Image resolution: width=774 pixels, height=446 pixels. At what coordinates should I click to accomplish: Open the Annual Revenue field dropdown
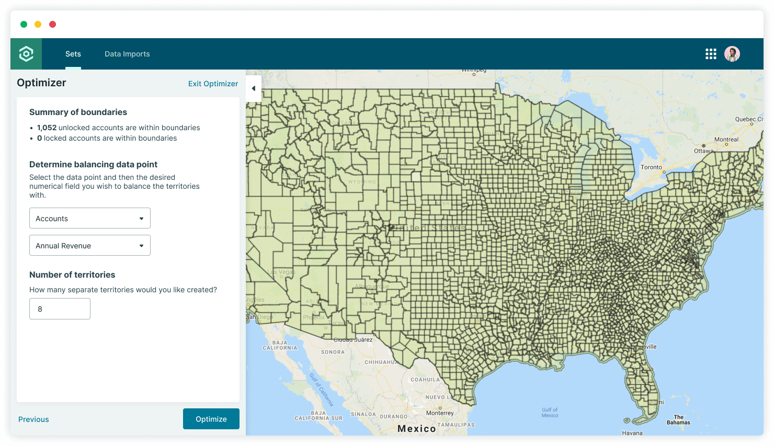pyautogui.click(x=90, y=245)
